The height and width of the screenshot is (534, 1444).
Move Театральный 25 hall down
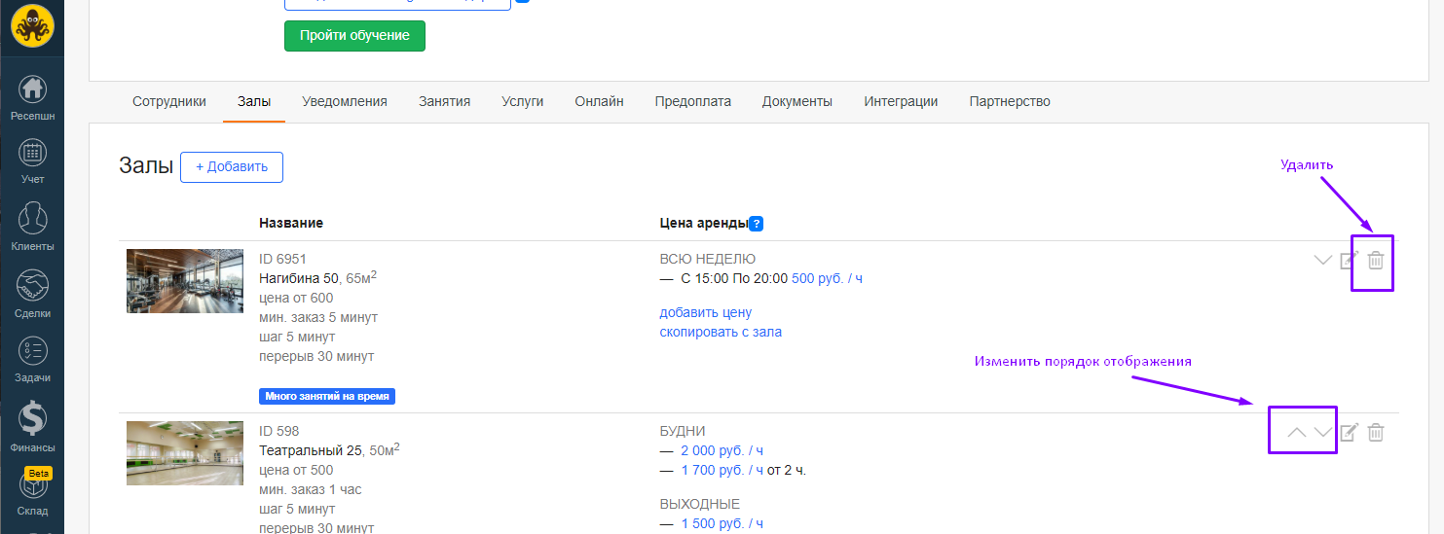click(1322, 433)
